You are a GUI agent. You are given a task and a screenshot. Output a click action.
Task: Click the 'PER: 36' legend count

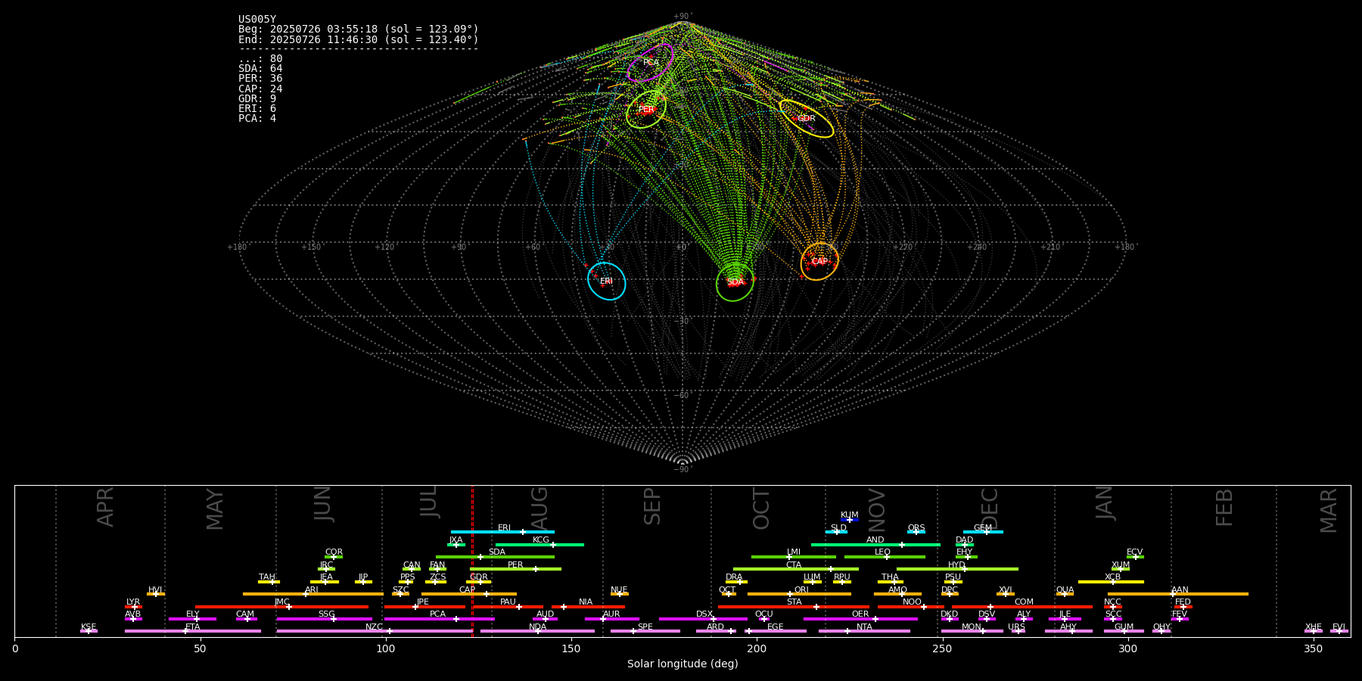pyautogui.click(x=260, y=79)
